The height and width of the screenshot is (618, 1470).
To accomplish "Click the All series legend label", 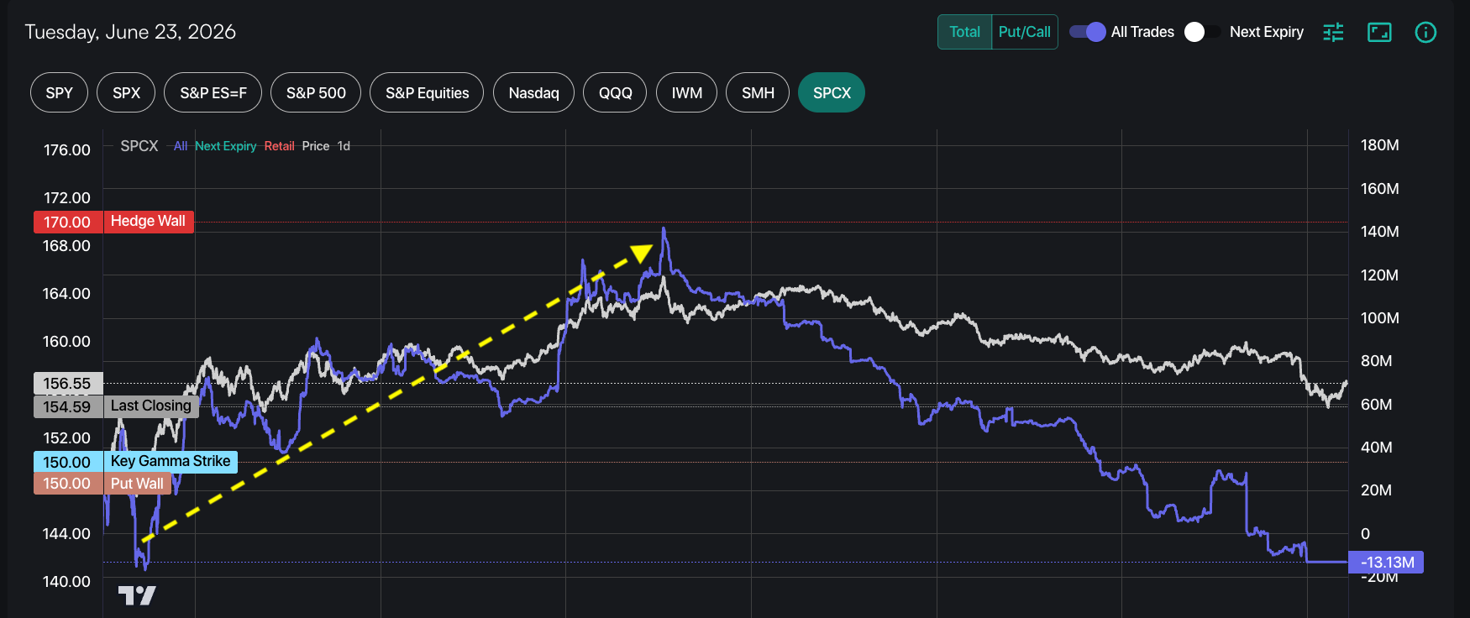I will click(181, 146).
